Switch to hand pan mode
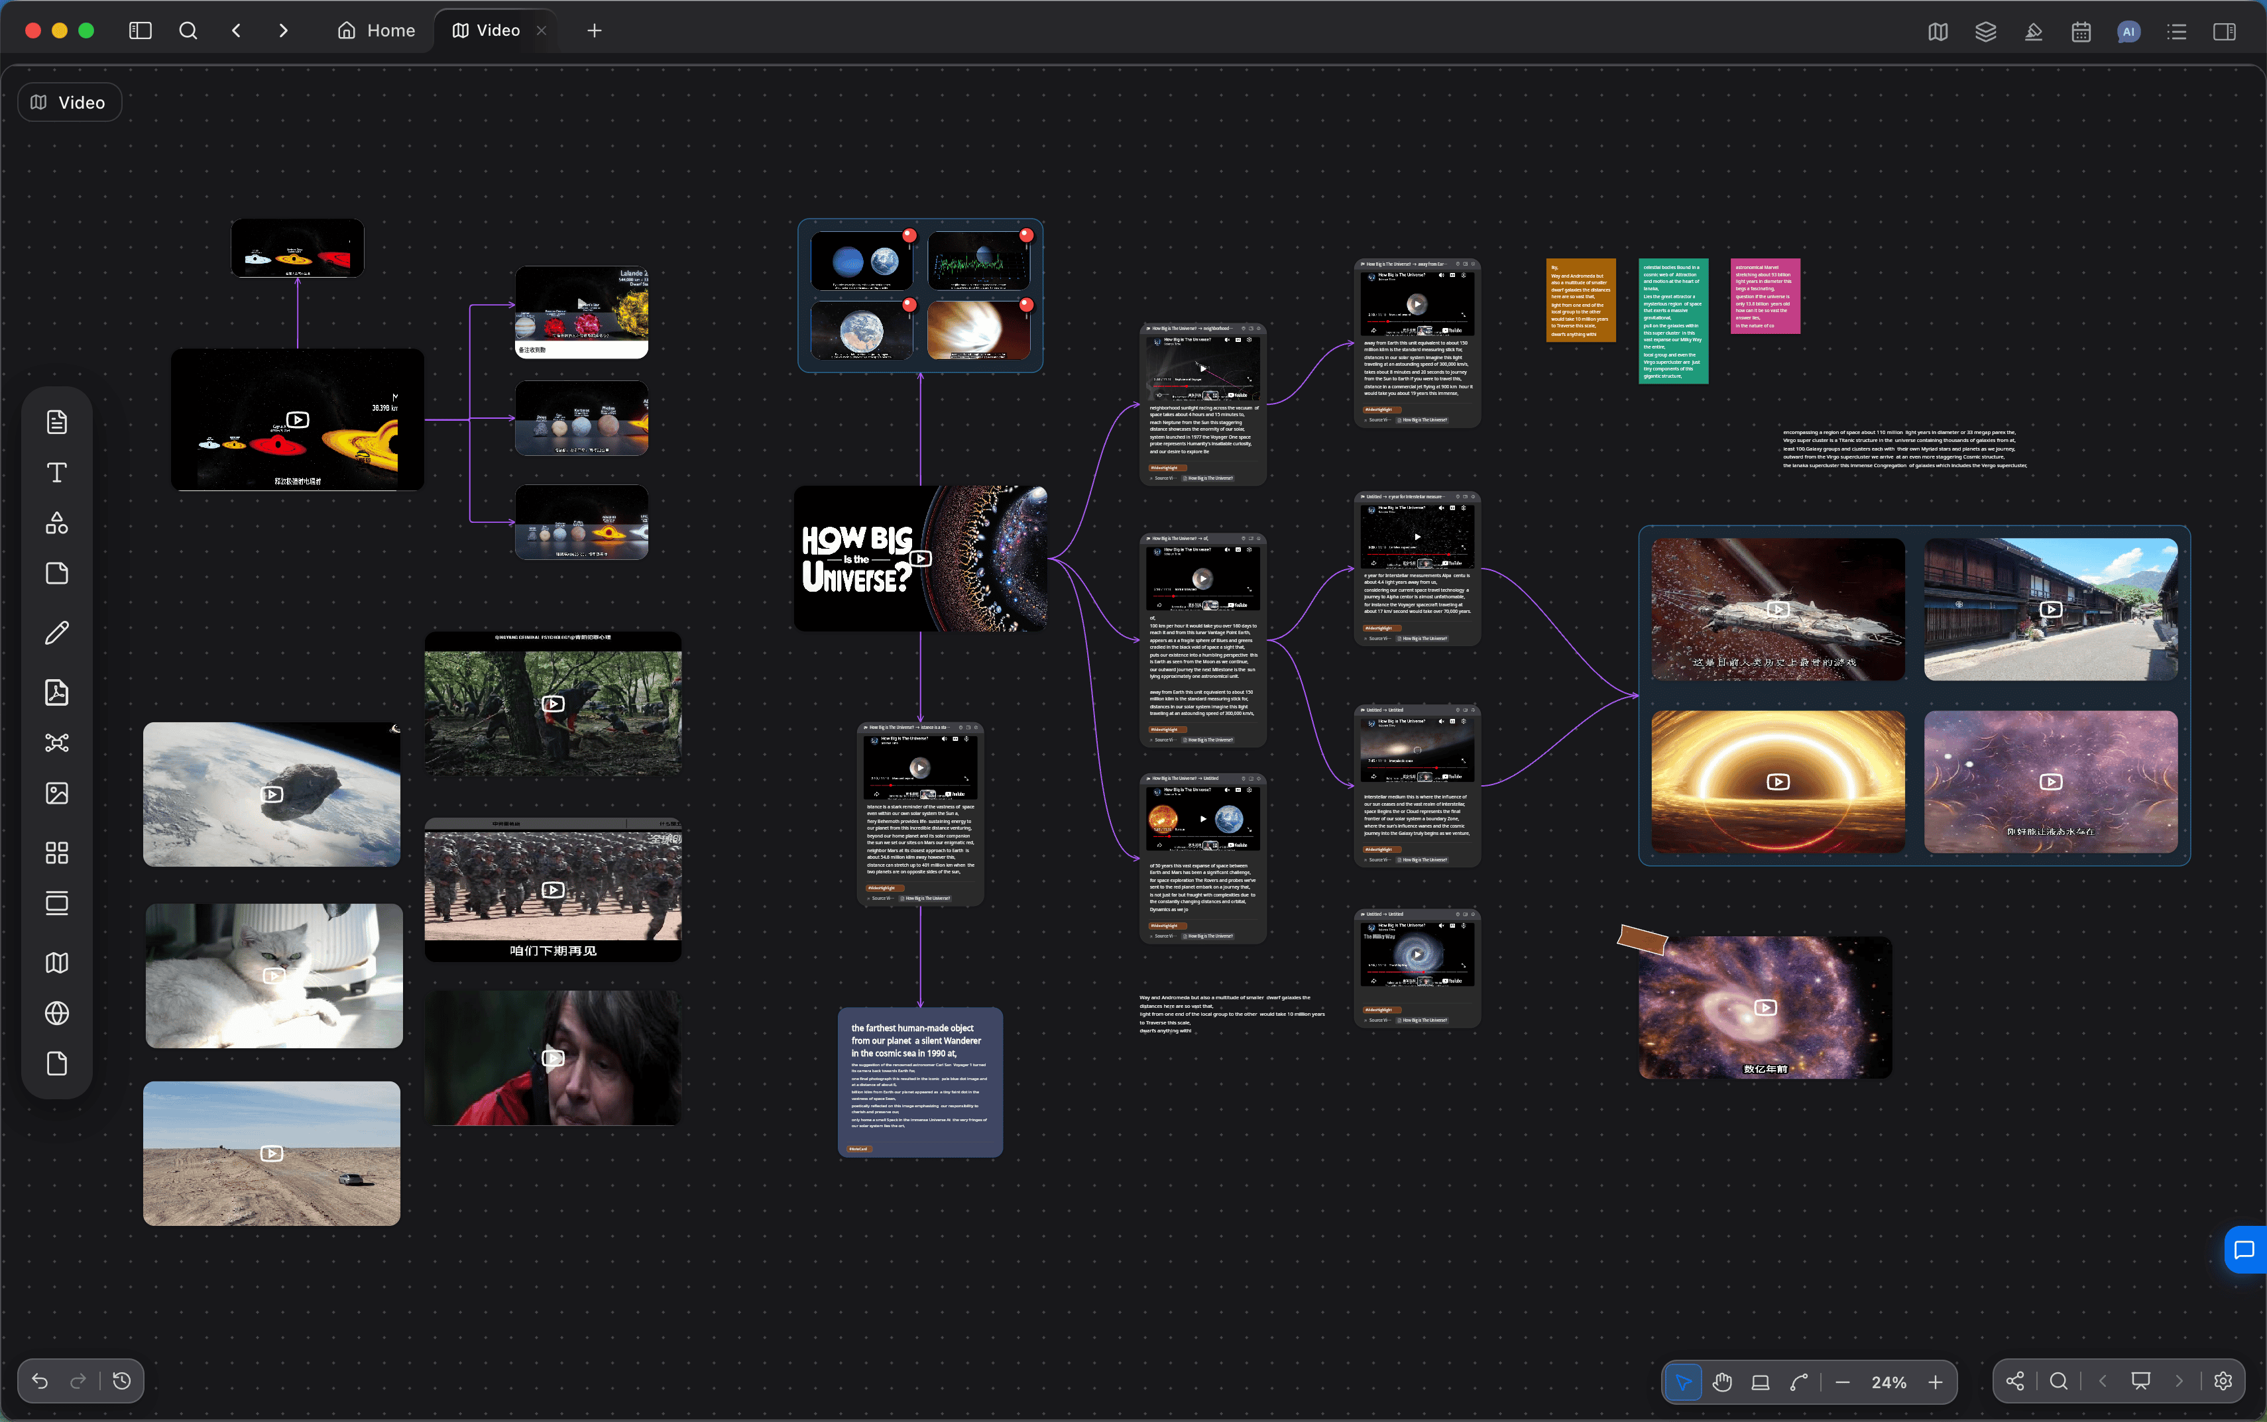Image resolution: width=2267 pixels, height=1422 pixels. click(1722, 1382)
